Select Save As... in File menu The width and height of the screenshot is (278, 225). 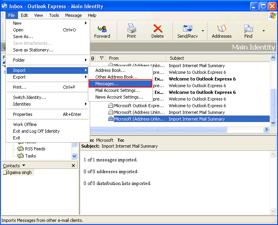[x=47, y=37]
